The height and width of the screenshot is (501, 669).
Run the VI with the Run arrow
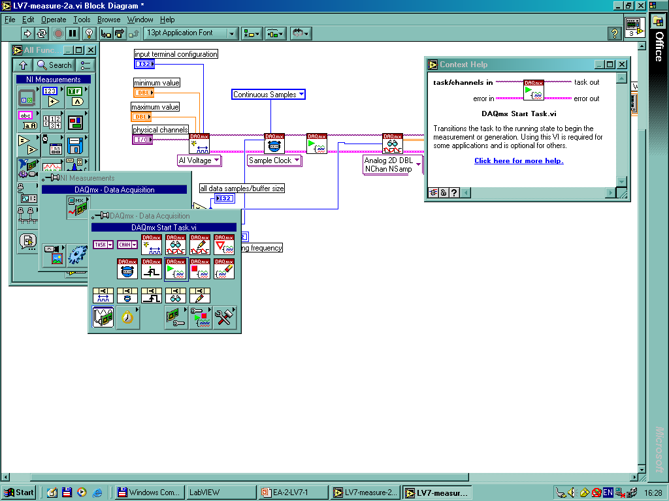[x=27, y=33]
